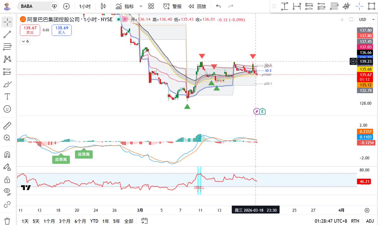Viewport: 378px width, 225px height.
Task: Click the green market status dot
Action: coord(118,19)
